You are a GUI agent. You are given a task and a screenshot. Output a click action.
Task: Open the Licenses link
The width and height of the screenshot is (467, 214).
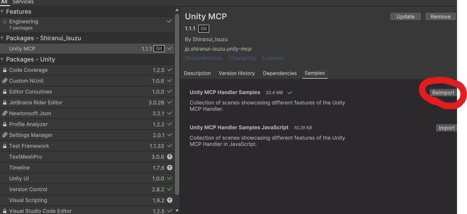[x=273, y=58]
